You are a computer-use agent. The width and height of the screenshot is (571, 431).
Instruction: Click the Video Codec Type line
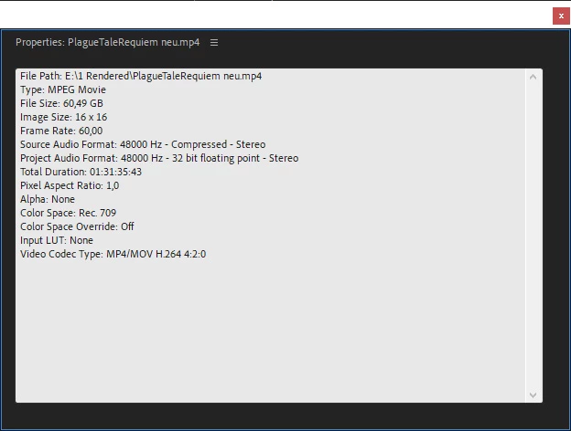(113, 254)
